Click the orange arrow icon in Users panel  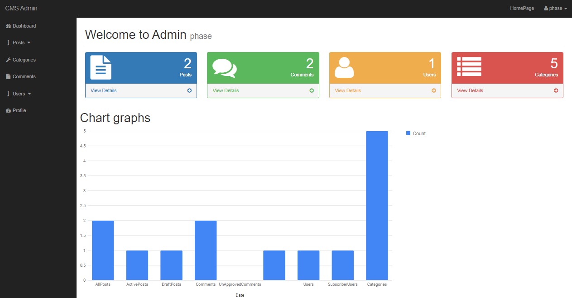pyautogui.click(x=433, y=90)
